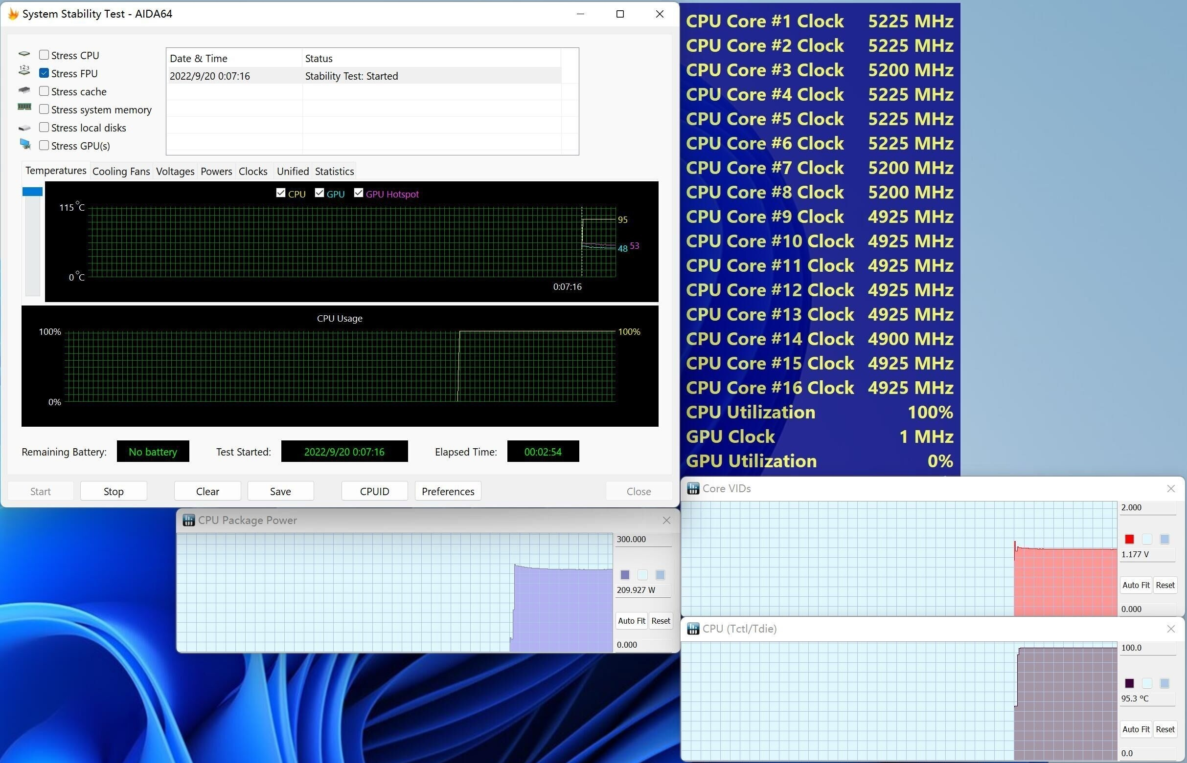Enable the Stress CPU checkbox
This screenshot has width=1187, height=763.
[x=44, y=55]
